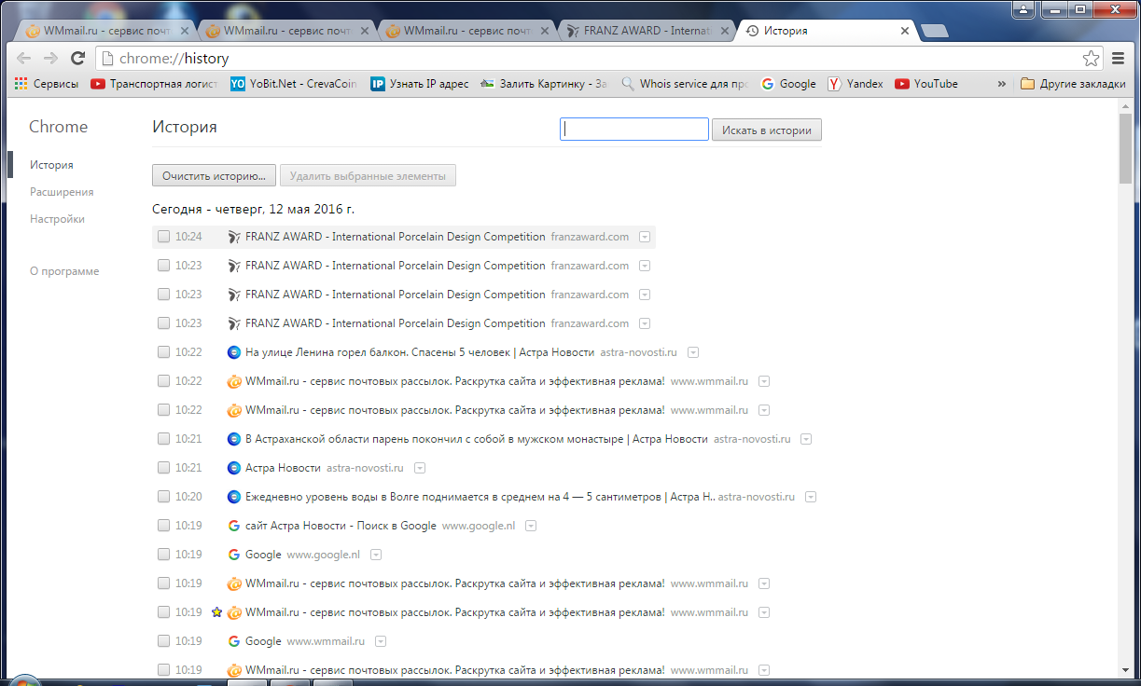1141x686 pixels.
Task: Click Искать в истории button
Action: [767, 130]
